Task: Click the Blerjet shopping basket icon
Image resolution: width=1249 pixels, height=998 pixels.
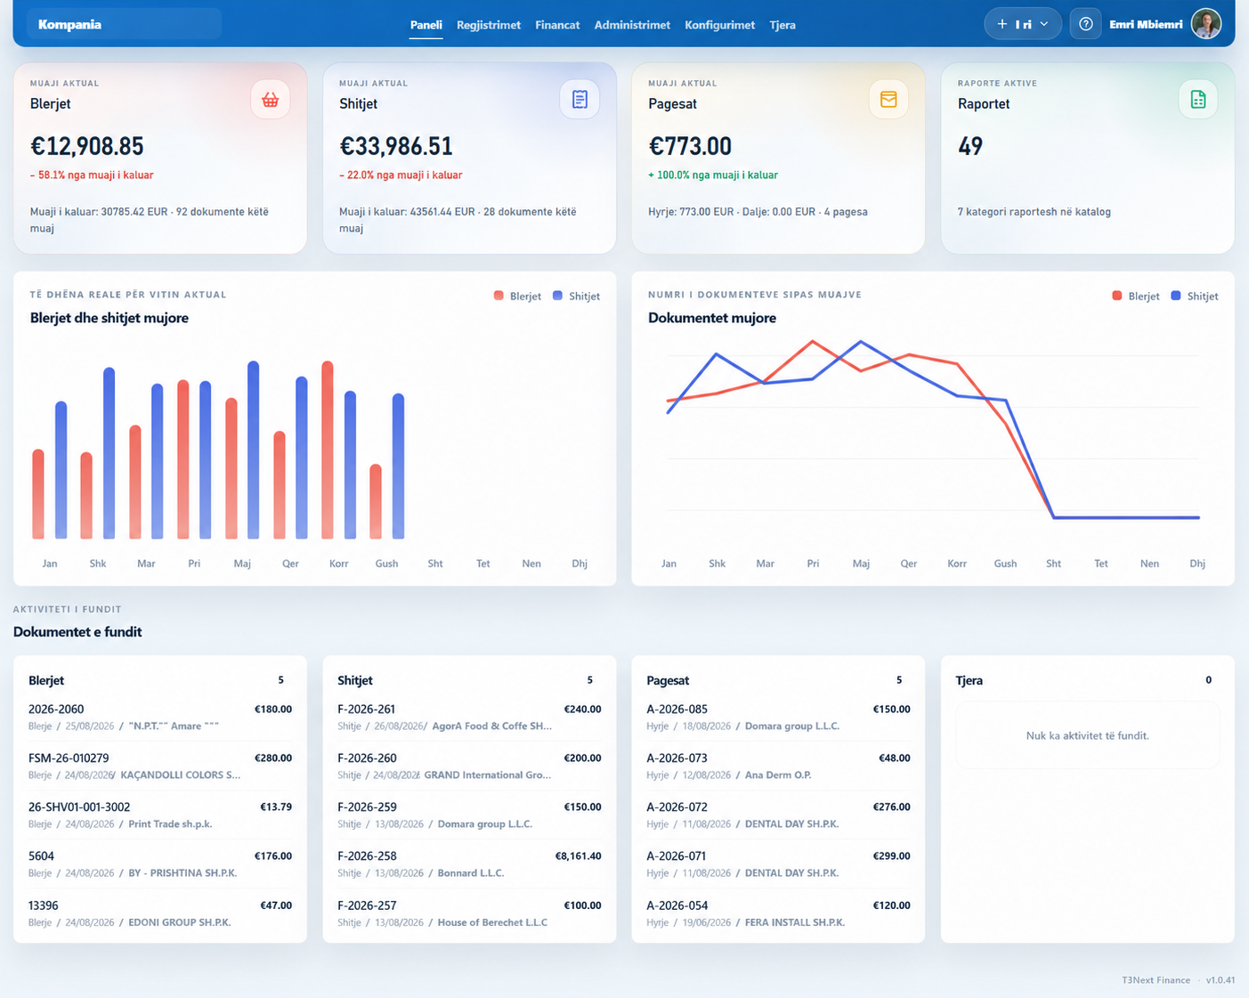Action: [271, 100]
